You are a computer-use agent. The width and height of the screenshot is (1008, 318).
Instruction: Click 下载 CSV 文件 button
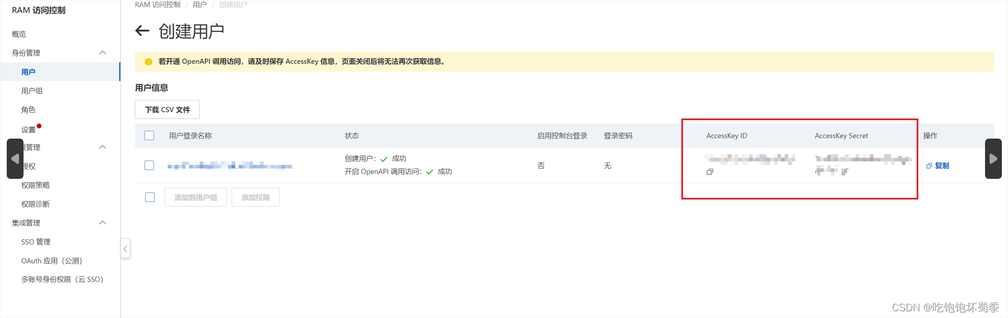pos(168,110)
